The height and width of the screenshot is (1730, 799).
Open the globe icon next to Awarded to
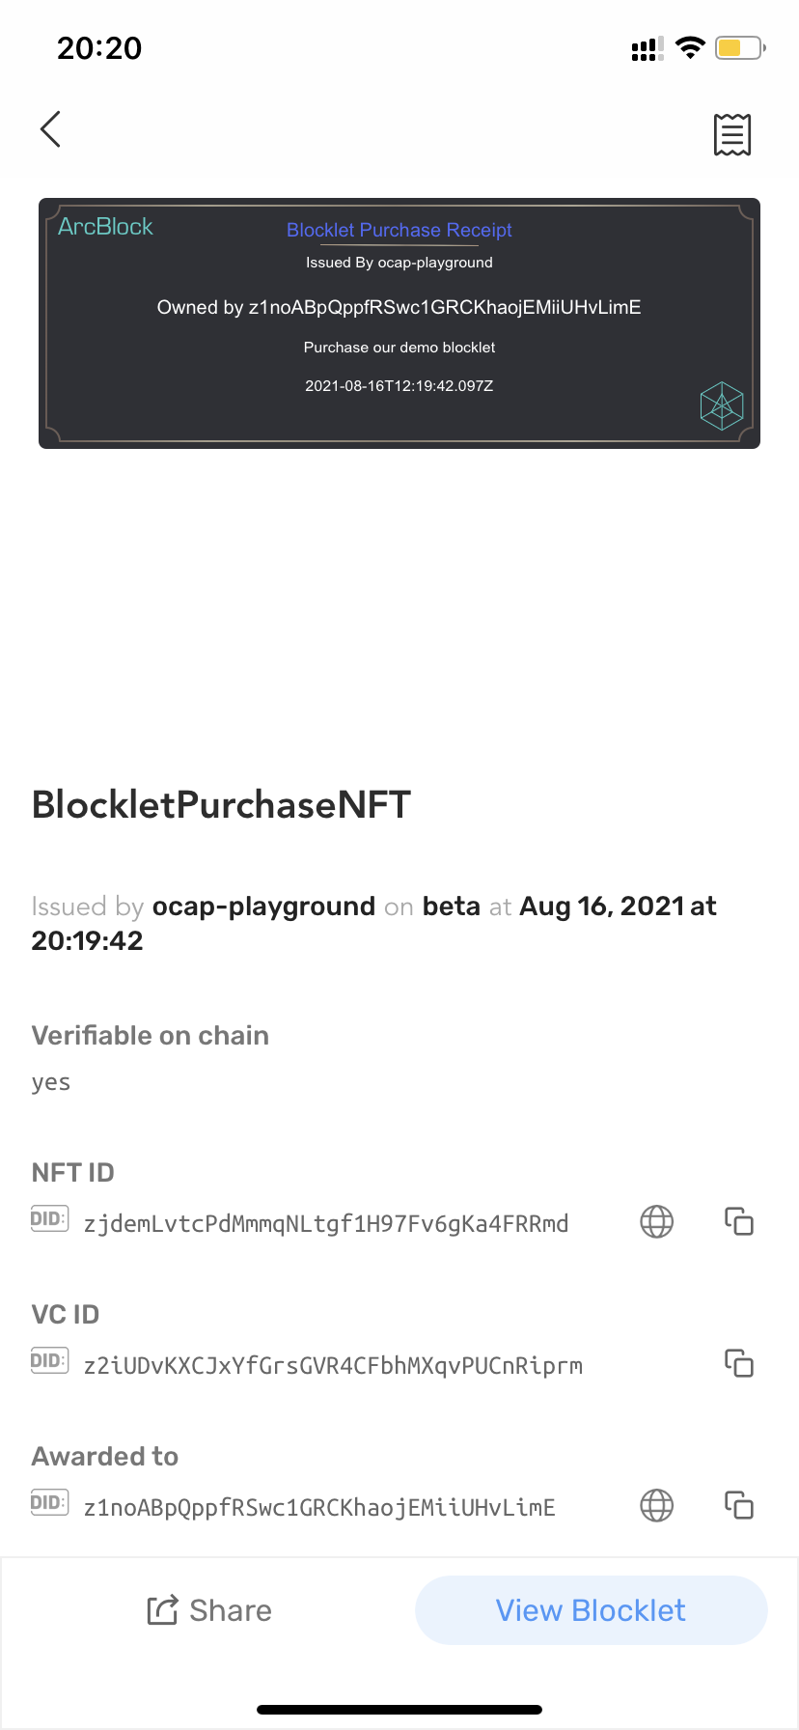(x=657, y=1506)
